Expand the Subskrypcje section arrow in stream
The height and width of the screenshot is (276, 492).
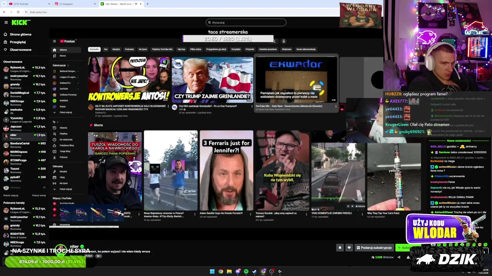coord(68,65)
